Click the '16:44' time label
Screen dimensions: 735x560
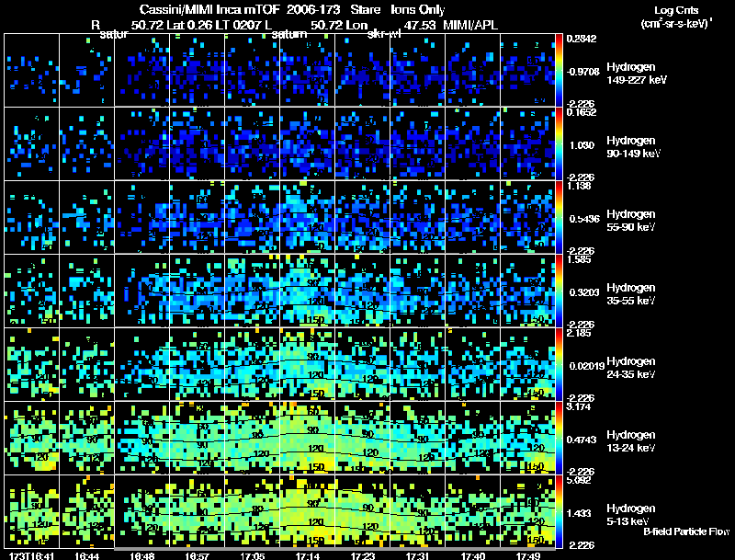coord(86,556)
